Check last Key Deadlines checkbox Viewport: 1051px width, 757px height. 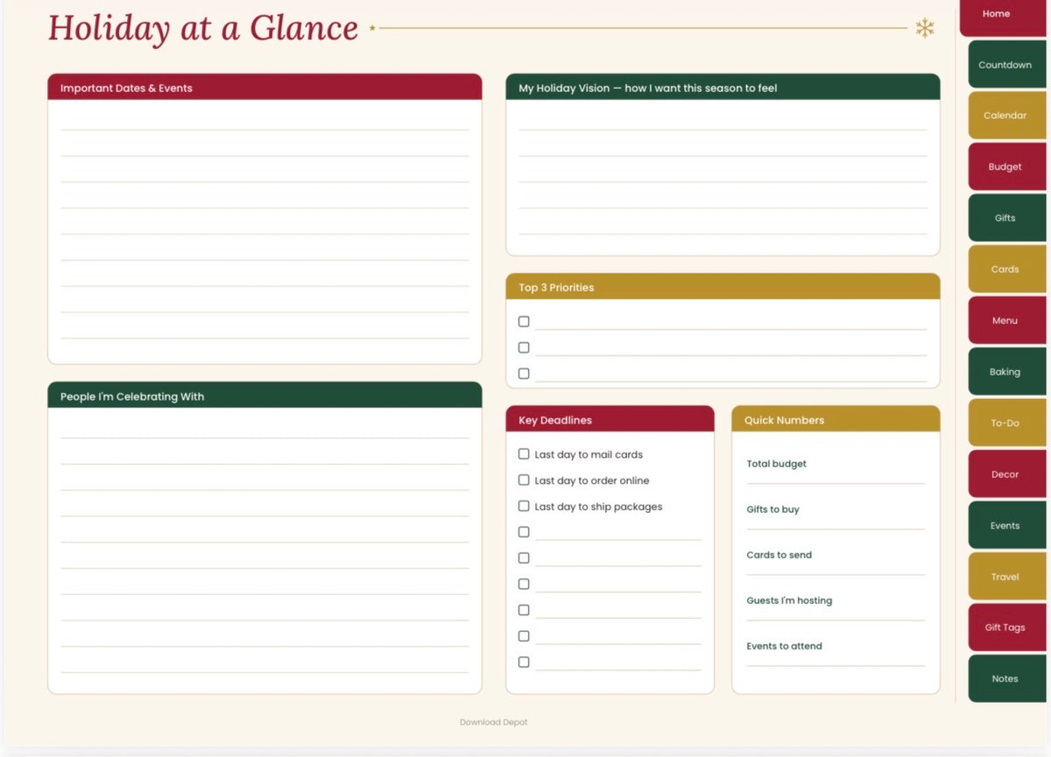[524, 662]
